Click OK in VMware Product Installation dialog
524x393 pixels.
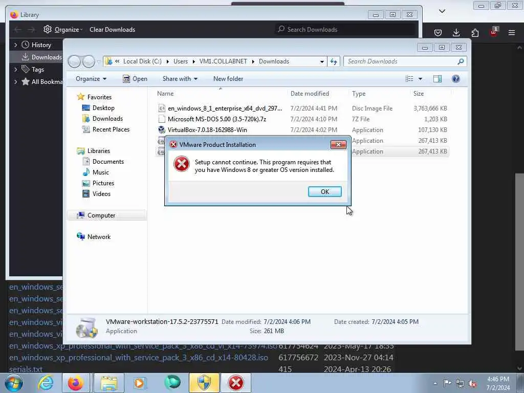[x=324, y=191]
